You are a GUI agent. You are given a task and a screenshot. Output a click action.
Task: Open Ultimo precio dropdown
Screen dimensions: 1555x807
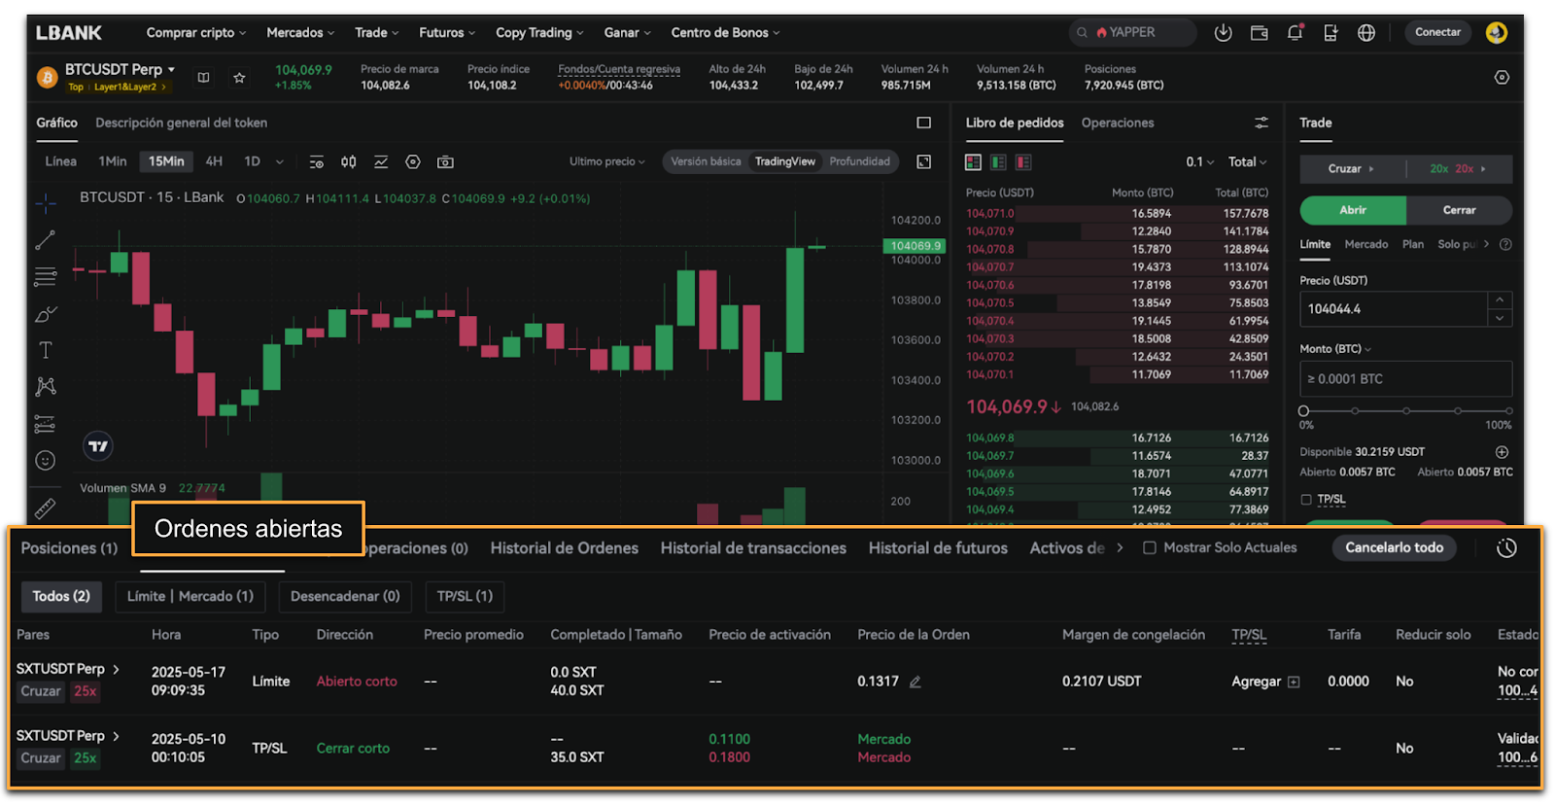pyautogui.click(x=607, y=161)
